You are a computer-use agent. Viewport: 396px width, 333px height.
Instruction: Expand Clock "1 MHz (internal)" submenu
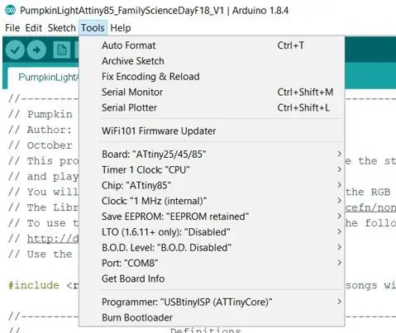point(212,201)
